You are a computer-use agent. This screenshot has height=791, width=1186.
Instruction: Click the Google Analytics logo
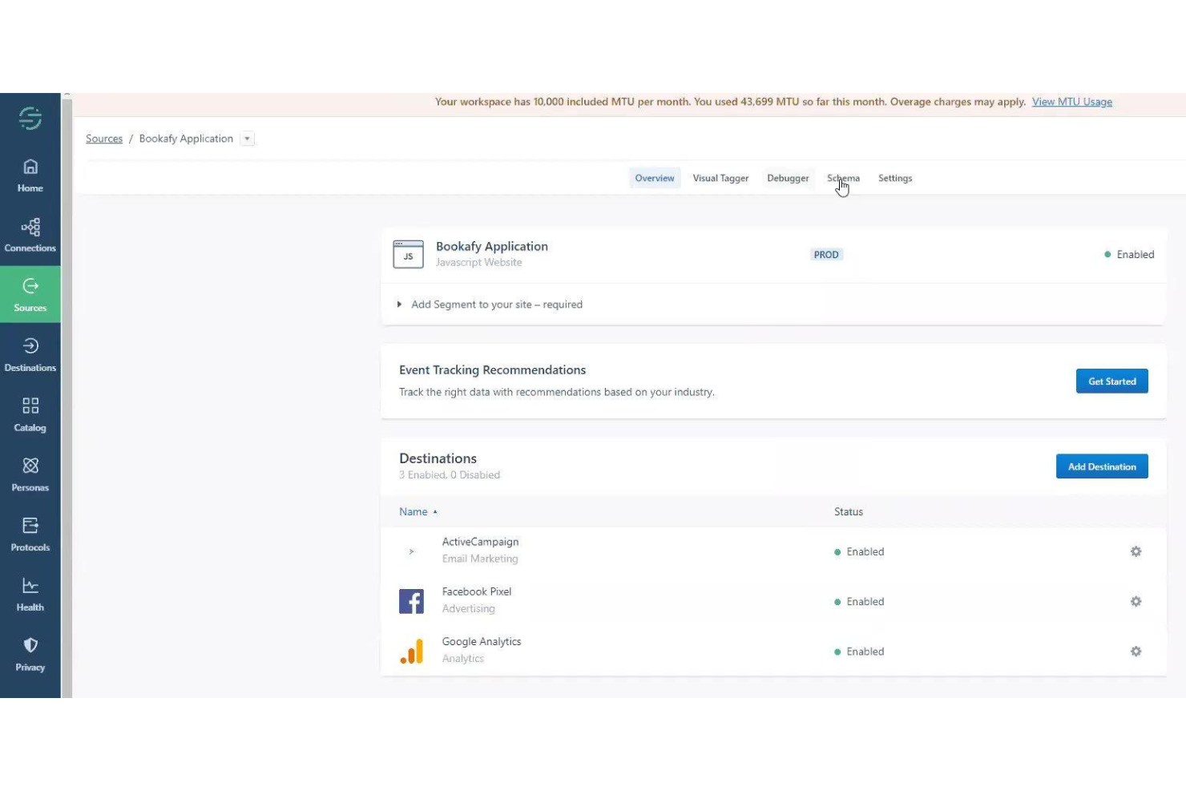pos(412,651)
